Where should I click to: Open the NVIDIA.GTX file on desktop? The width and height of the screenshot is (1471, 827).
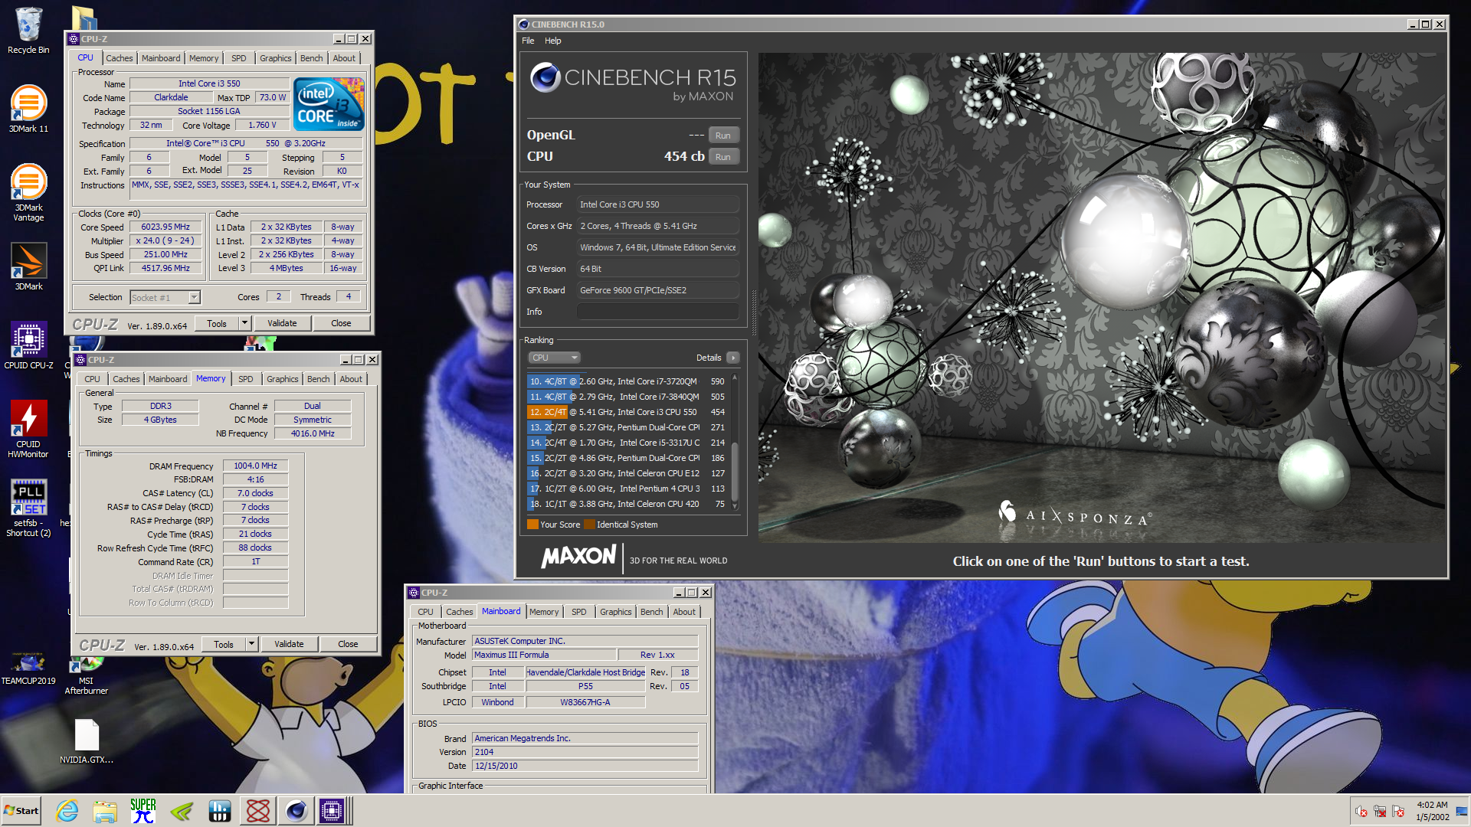click(87, 741)
